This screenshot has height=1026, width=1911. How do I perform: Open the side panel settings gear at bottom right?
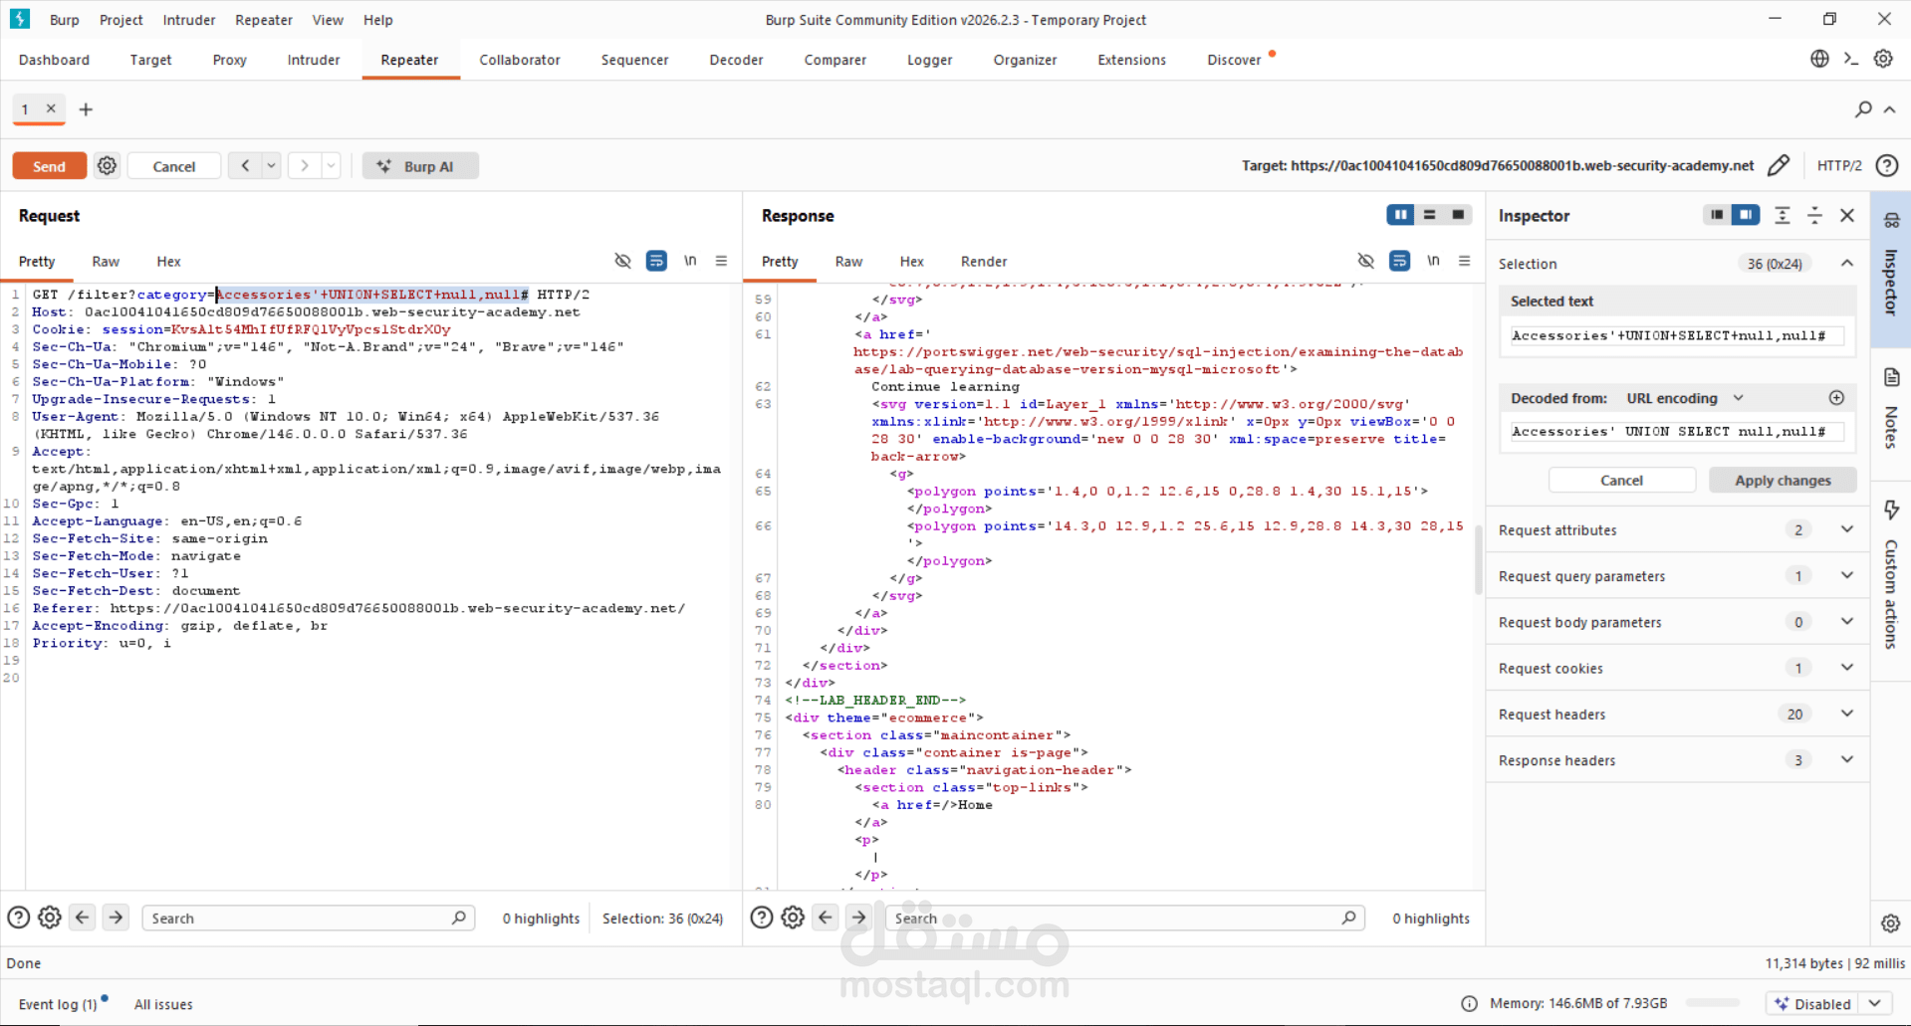click(x=1891, y=923)
